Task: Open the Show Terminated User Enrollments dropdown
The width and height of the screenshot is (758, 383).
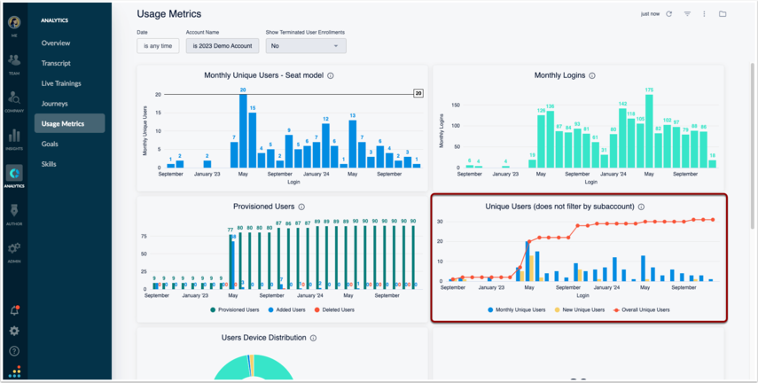Action: click(x=306, y=46)
